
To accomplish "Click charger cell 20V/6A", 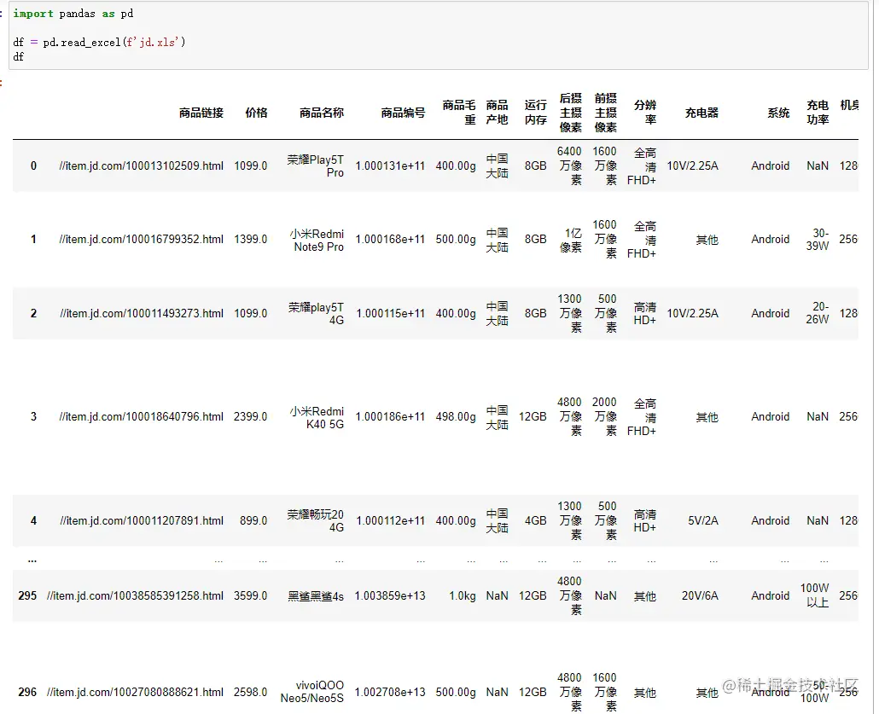I will click(x=700, y=595).
